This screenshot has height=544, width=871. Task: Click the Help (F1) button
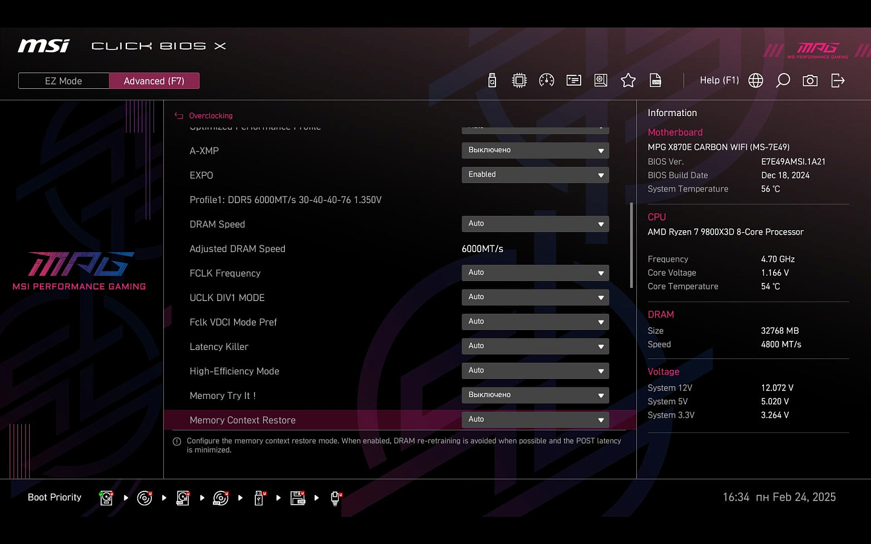719,80
